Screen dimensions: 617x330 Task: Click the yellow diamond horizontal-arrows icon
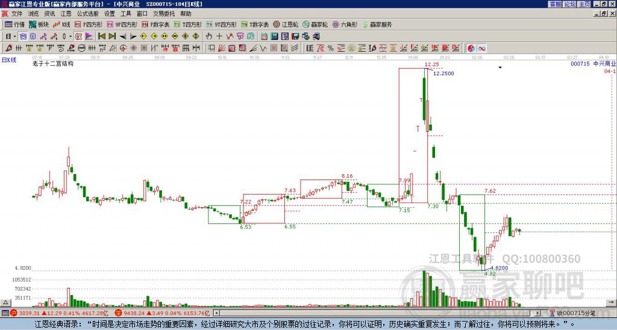(164, 36)
